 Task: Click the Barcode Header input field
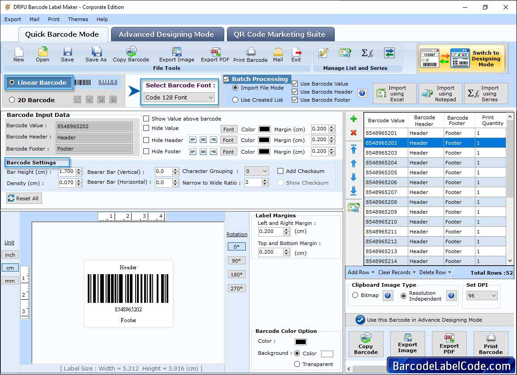[94, 138]
